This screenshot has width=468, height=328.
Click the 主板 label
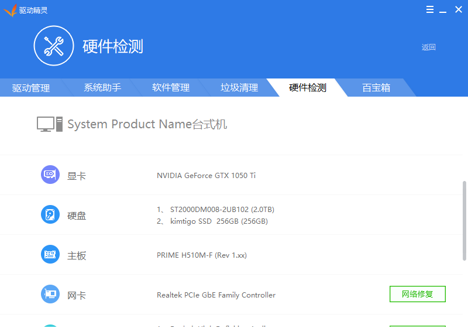tap(77, 256)
